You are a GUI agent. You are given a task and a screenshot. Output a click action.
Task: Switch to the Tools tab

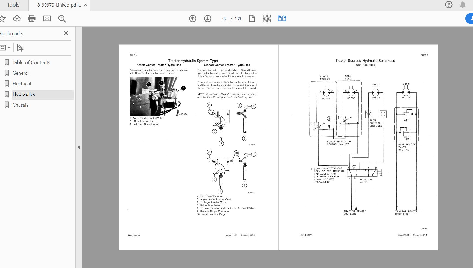point(13,5)
